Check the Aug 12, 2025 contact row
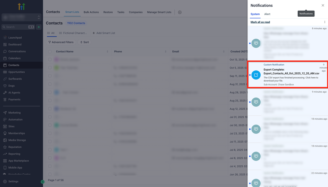Viewport: 328px width, 187px height. [50, 109]
